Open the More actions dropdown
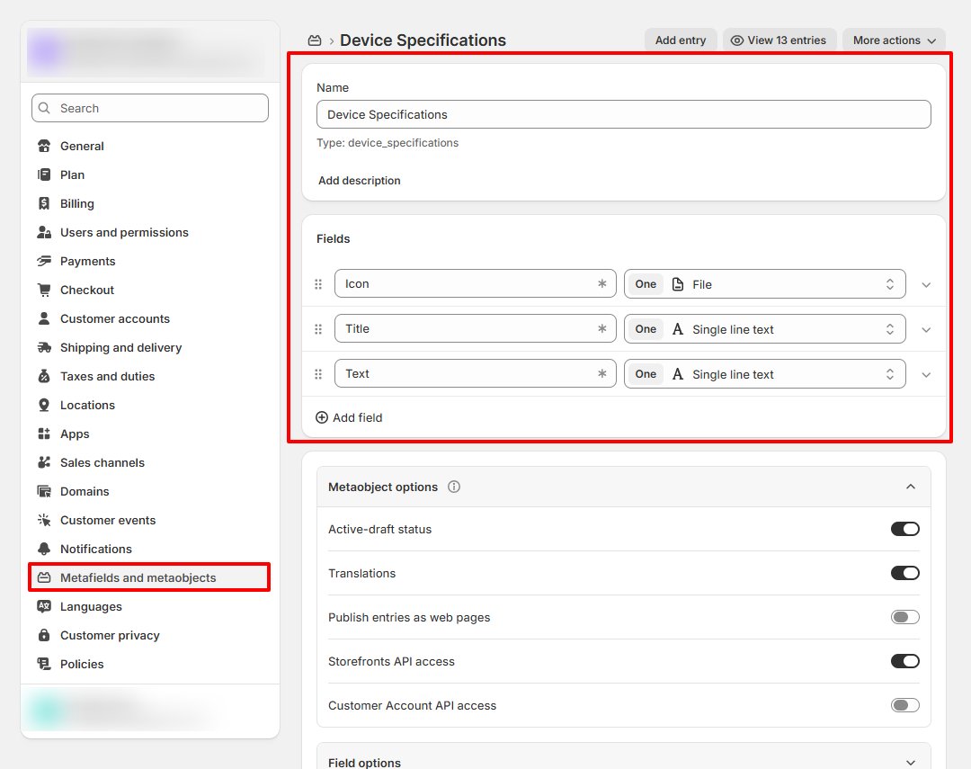 pos(894,40)
